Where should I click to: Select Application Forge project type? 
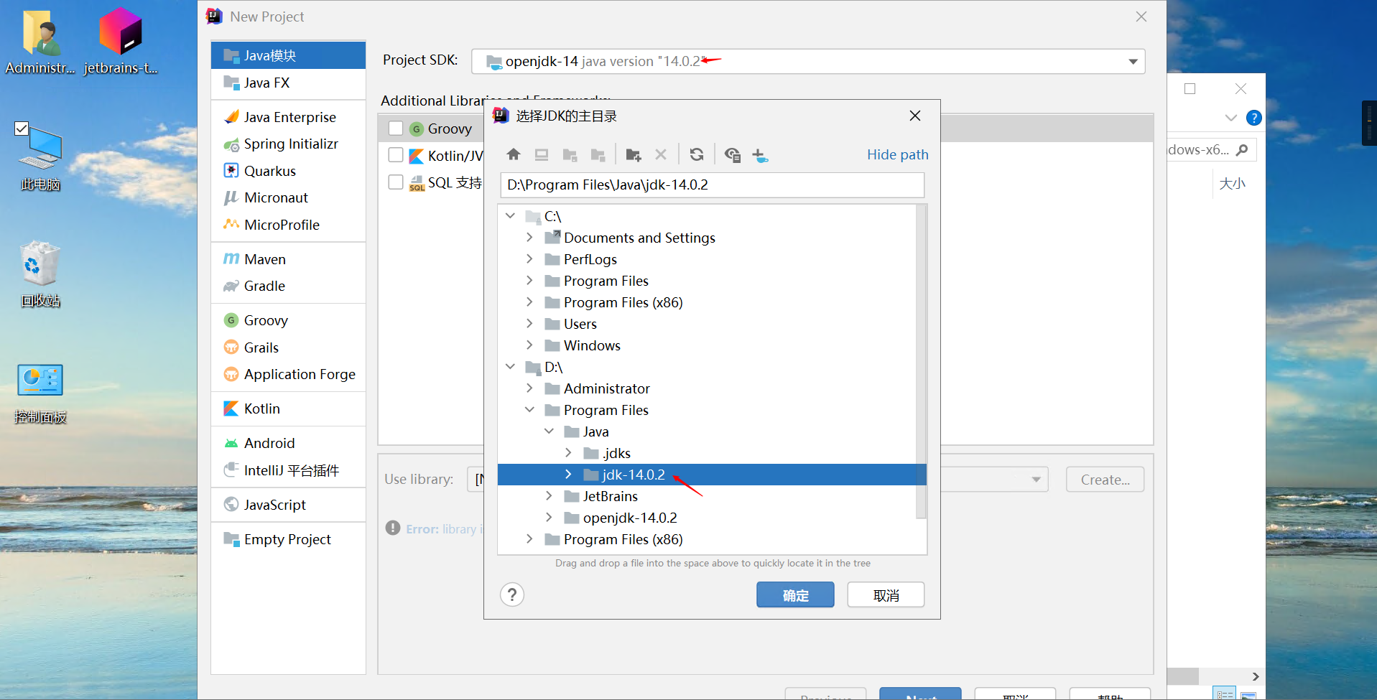288,374
